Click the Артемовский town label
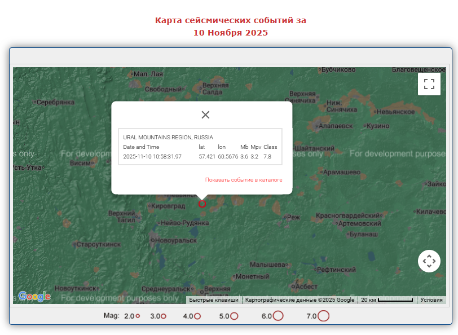This screenshot has width=458, height=335. 359,223
